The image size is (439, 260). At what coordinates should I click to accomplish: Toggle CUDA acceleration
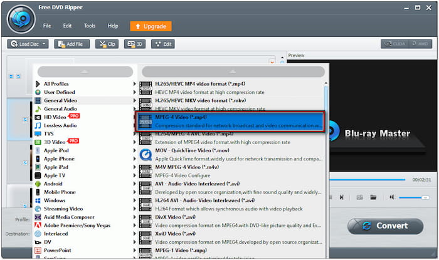[x=394, y=44]
